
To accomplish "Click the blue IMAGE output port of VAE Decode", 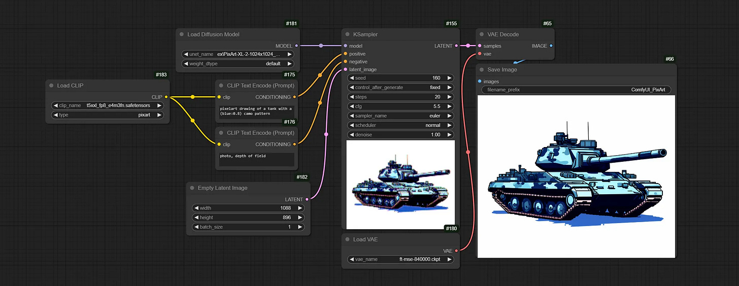I will [x=551, y=46].
